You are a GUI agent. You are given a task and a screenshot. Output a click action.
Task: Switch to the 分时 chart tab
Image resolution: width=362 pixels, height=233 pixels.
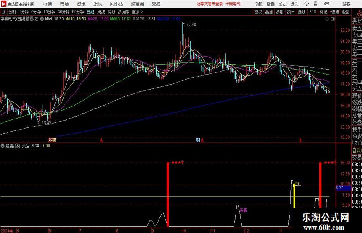(x=13, y=12)
